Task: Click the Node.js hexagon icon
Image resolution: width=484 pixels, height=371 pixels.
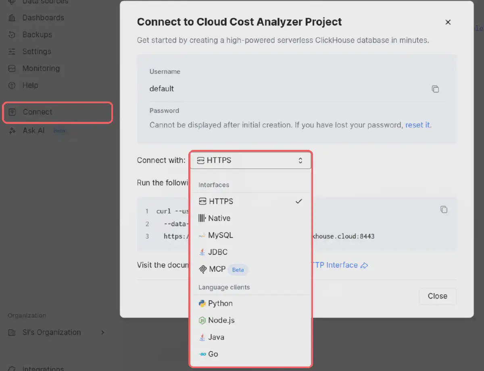Action: click(202, 320)
